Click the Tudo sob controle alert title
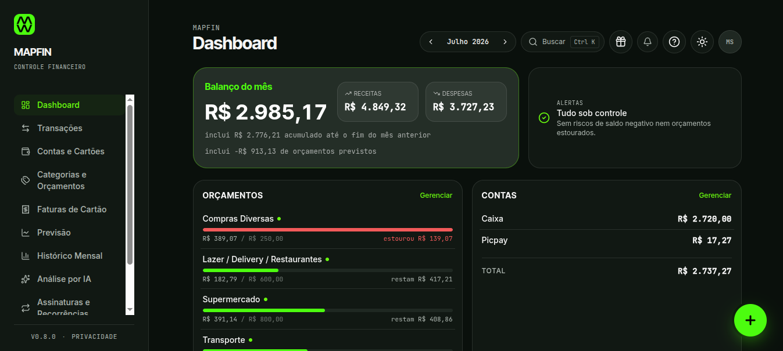Image resolution: width=783 pixels, height=351 pixels. tap(592, 113)
